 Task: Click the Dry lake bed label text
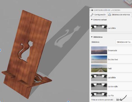(x=113, y=60)
